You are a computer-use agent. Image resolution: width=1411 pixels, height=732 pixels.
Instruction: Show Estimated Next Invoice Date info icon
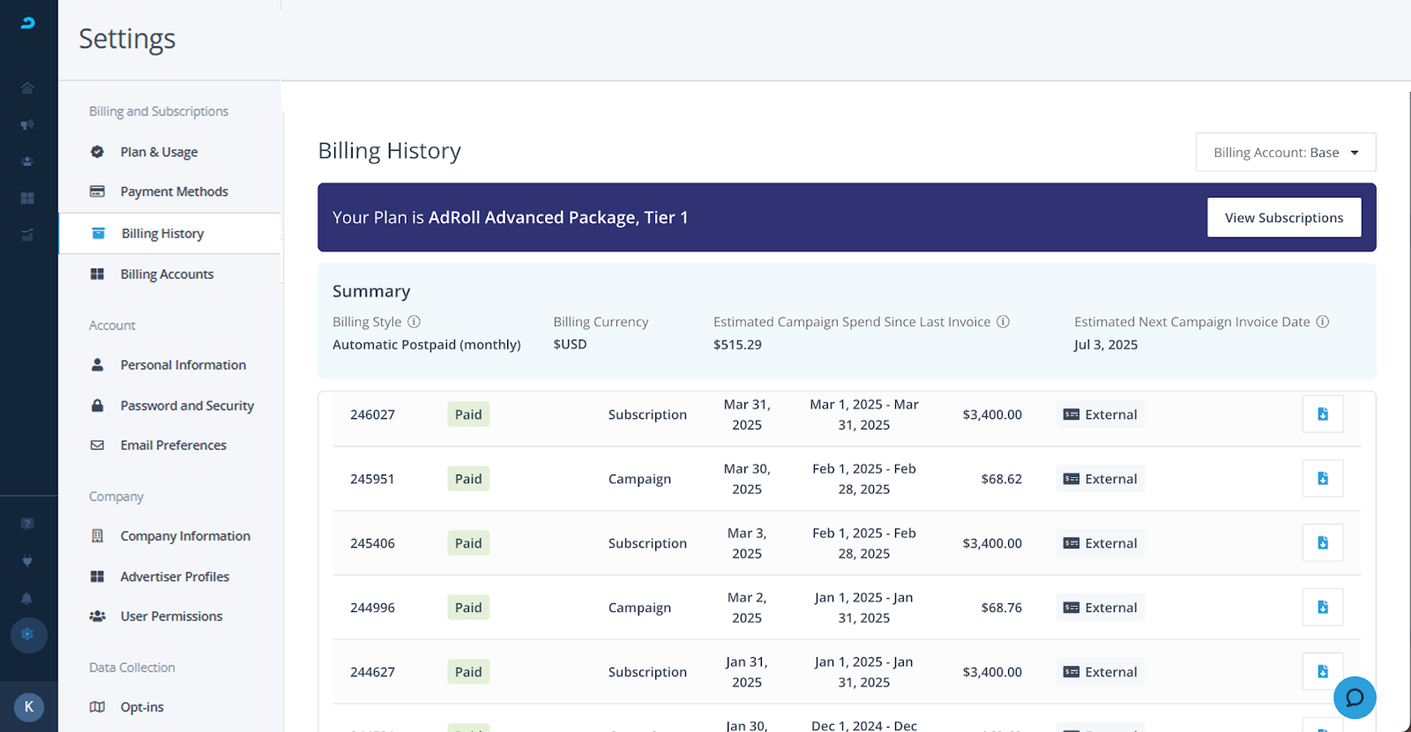tap(1323, 322)
